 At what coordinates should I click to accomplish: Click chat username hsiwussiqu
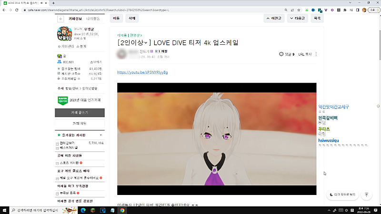click(329, 140)
